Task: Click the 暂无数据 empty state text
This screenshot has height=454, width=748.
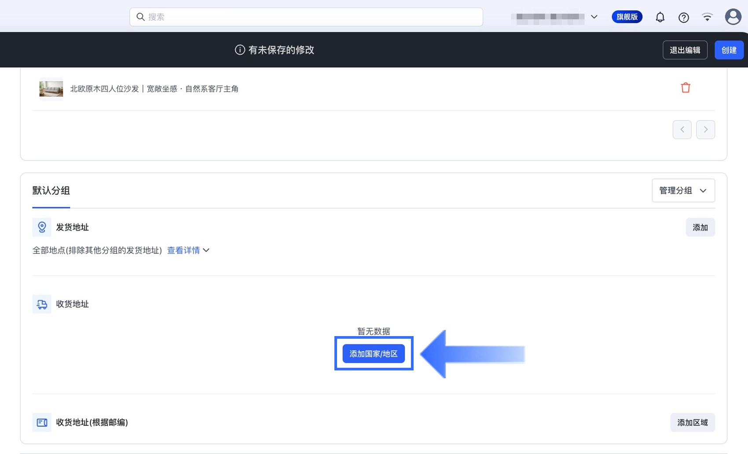Action: click(374, 331)
